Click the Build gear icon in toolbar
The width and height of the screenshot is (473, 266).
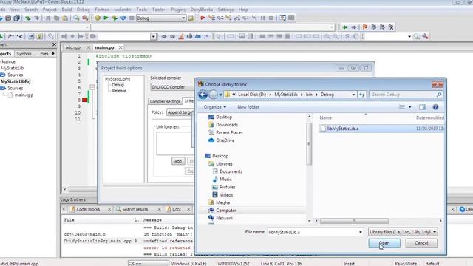98,18
